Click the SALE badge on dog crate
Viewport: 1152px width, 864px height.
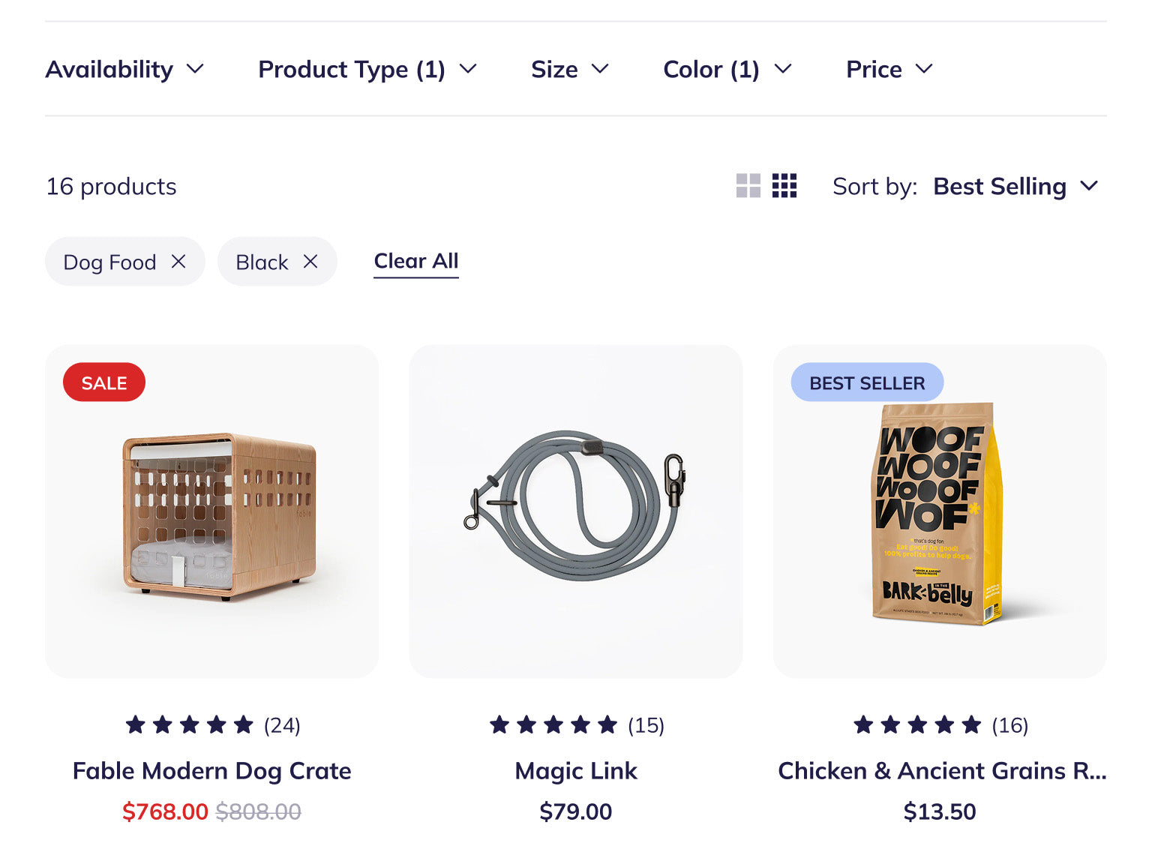[x=104, y=382]
